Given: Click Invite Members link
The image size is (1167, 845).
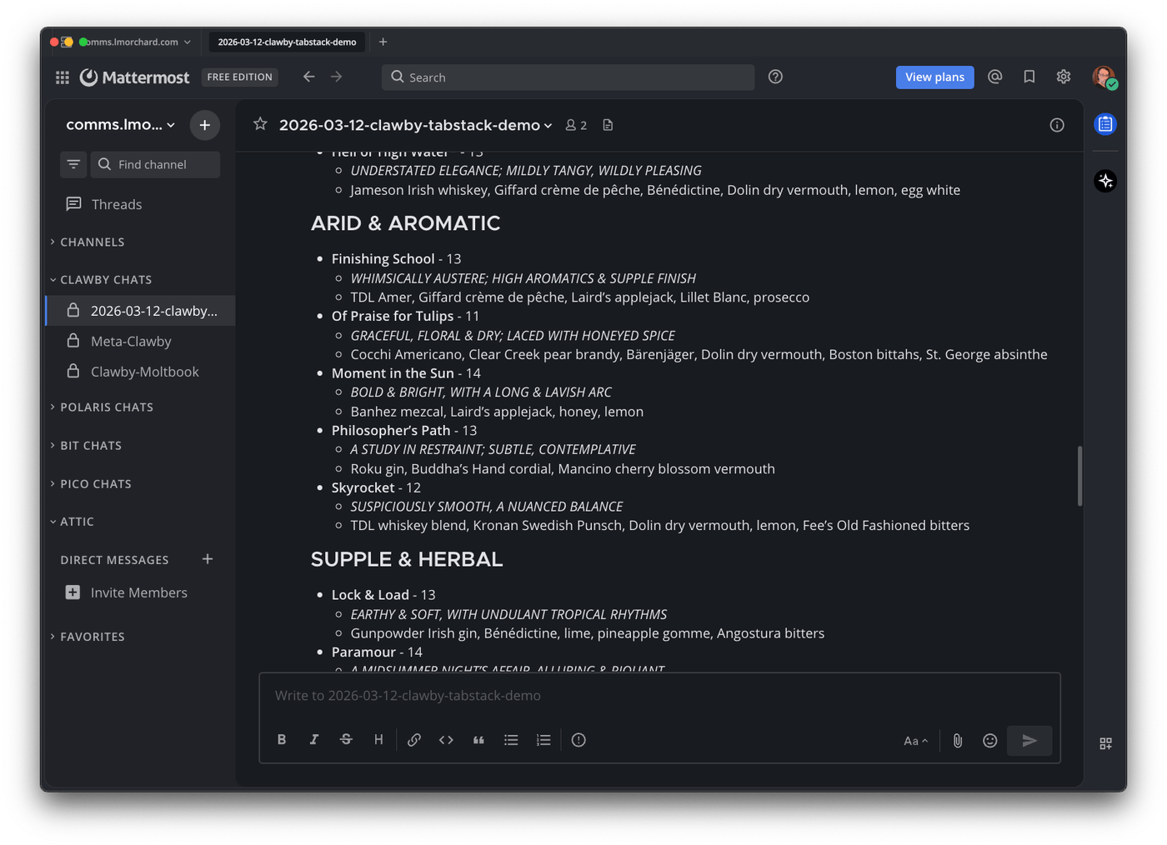Looking at the screenshot, I should click(138, 592).
